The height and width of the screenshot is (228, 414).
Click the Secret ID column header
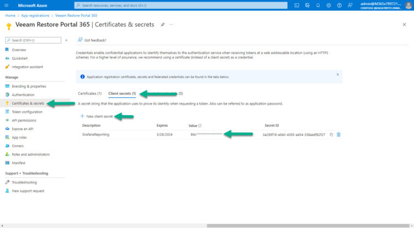click(272, 126)
